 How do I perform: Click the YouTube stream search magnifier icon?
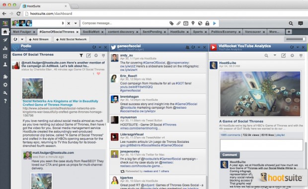[266, 56]
